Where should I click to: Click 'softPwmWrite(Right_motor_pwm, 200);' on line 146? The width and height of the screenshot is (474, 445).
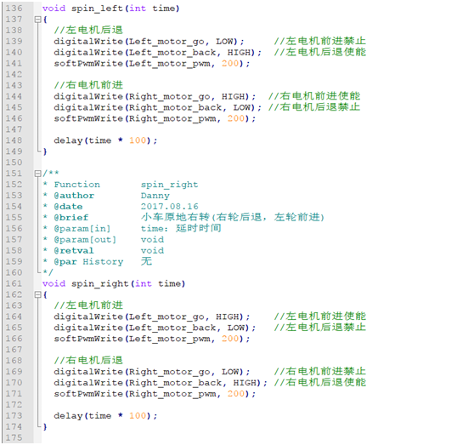pos(155,118)
